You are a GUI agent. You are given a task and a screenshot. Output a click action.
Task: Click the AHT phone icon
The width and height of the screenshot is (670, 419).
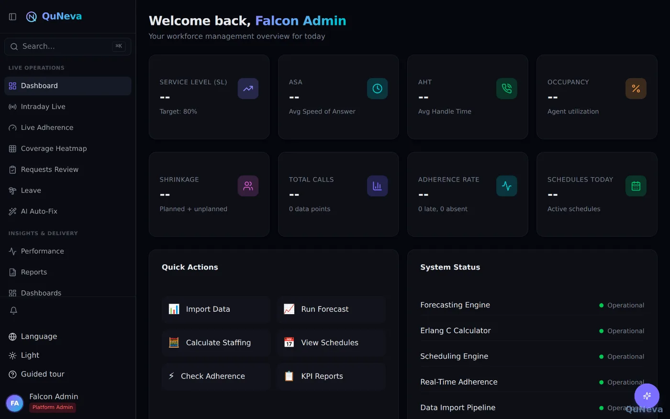coord(506,89)
